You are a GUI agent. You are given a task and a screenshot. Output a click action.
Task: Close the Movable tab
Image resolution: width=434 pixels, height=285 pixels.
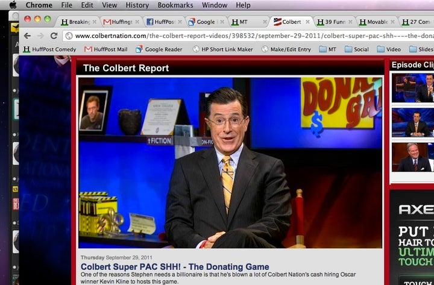[x=393, y=22]
